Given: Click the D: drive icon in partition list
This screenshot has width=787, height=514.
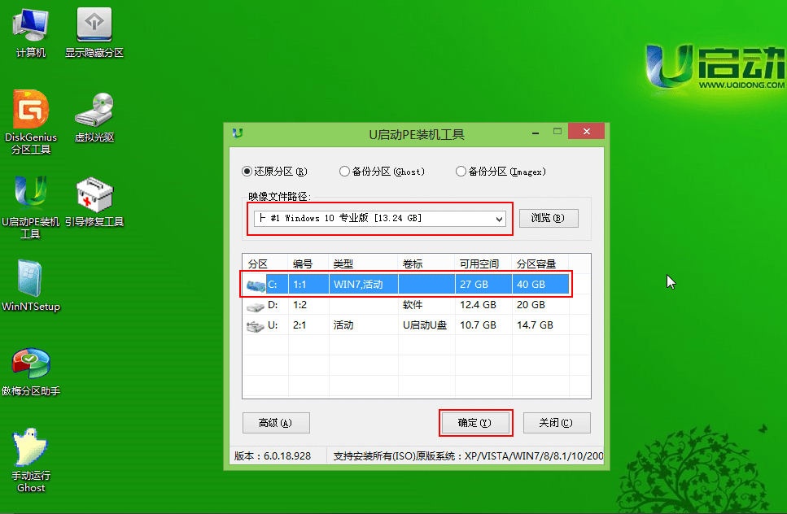Looking at the screenshot, I should tap(256, 307).
